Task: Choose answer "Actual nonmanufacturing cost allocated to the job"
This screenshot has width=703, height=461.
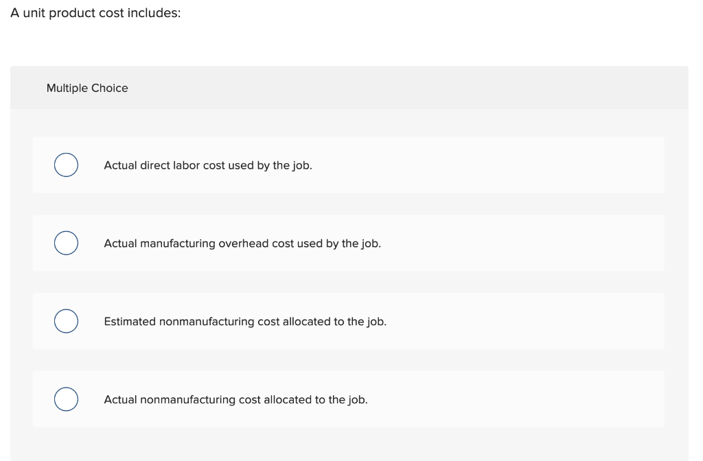Action: click(235, 399)
